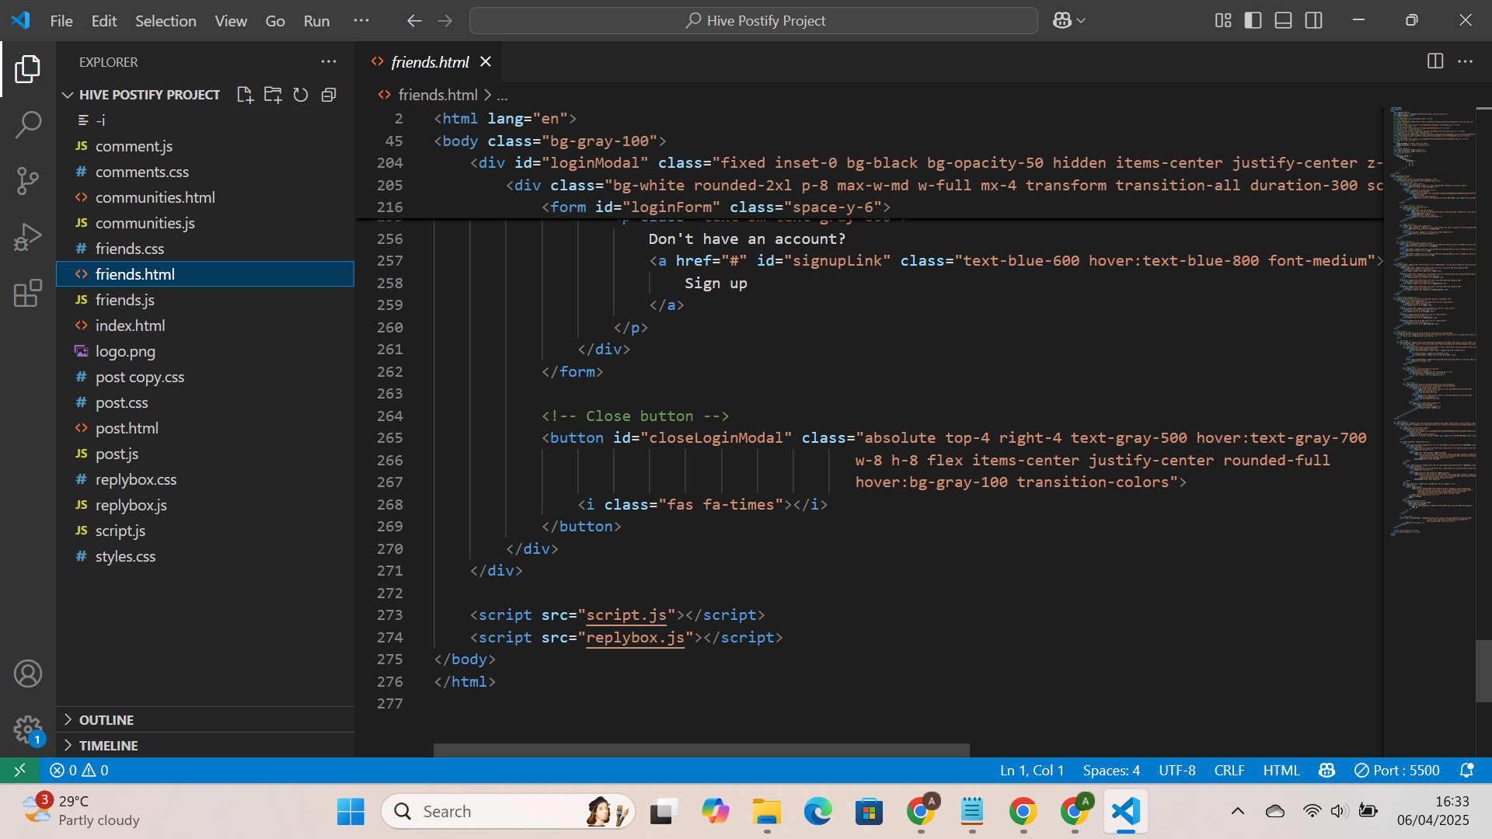Viewport: 1492px width, 839px height.
Task: Click the vertical scrollbar thumb in editor
Action: pos(1483,670)
